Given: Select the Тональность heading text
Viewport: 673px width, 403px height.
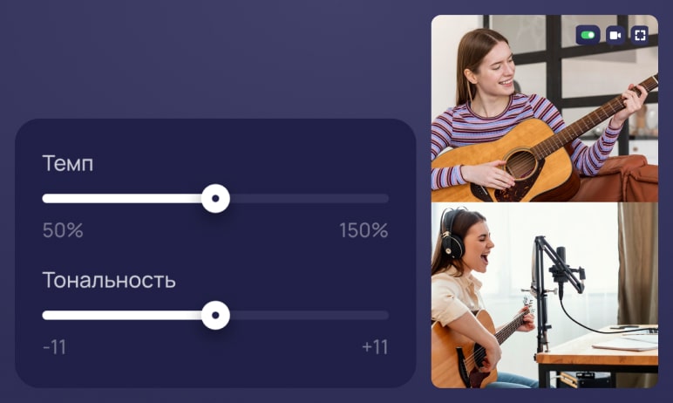Looking at the screenshot, I should pyautogui.click(x=109, y=280).
